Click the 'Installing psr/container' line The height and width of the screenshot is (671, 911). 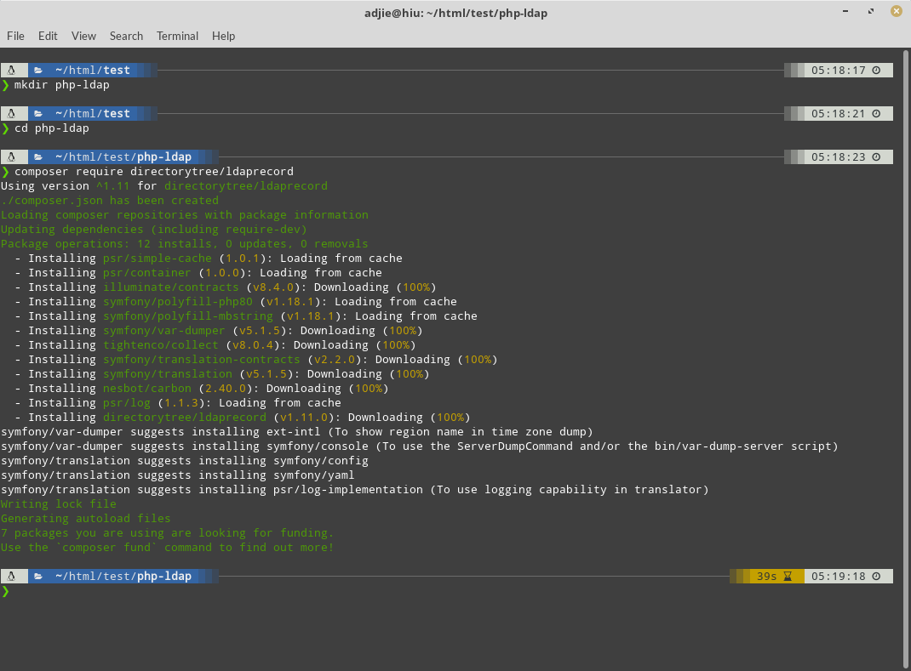tap(198, 273)
